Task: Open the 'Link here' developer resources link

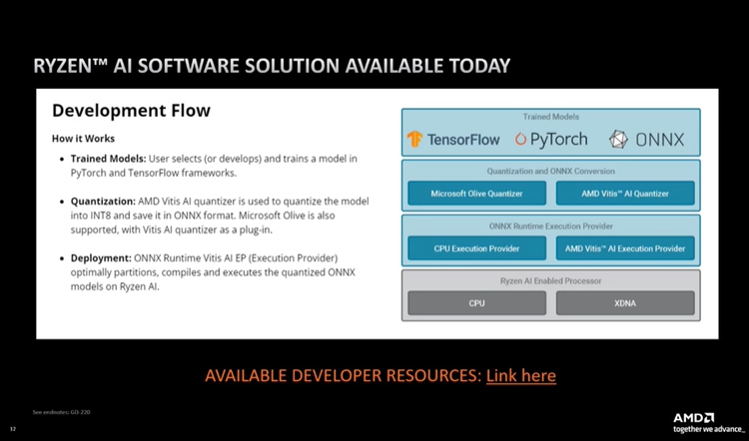Action: click(520, 375)
